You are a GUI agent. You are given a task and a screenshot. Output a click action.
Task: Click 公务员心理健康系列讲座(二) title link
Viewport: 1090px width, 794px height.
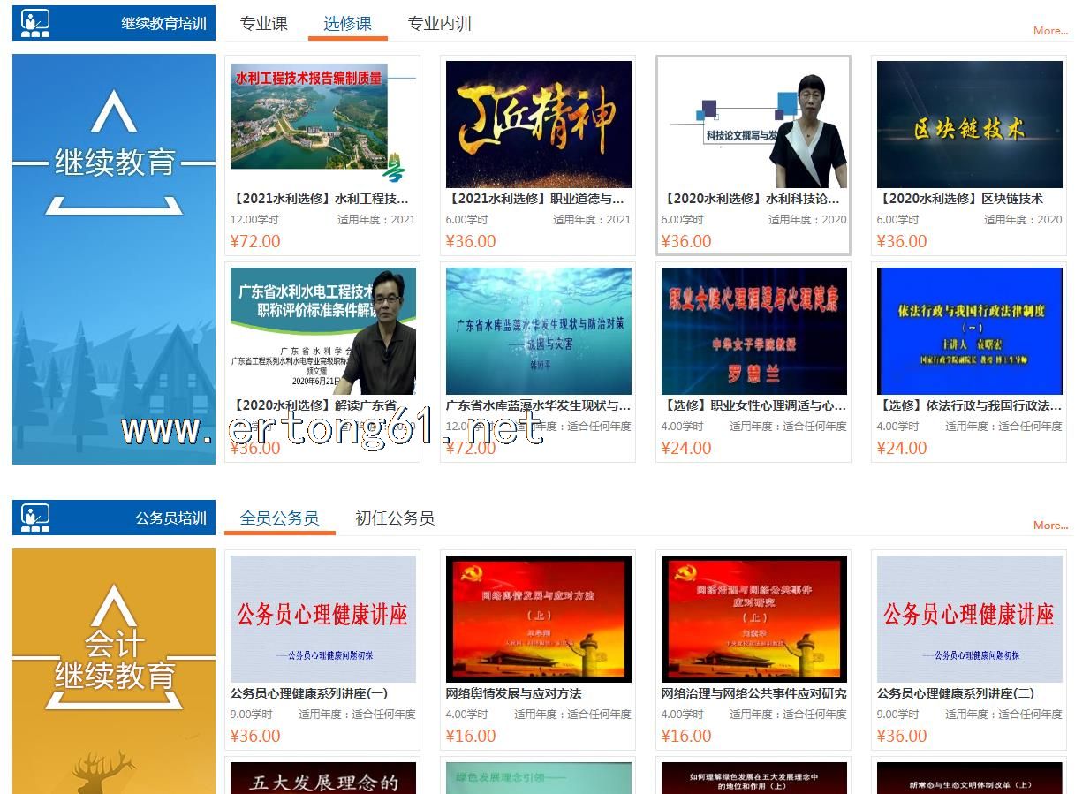click(955, 693)
